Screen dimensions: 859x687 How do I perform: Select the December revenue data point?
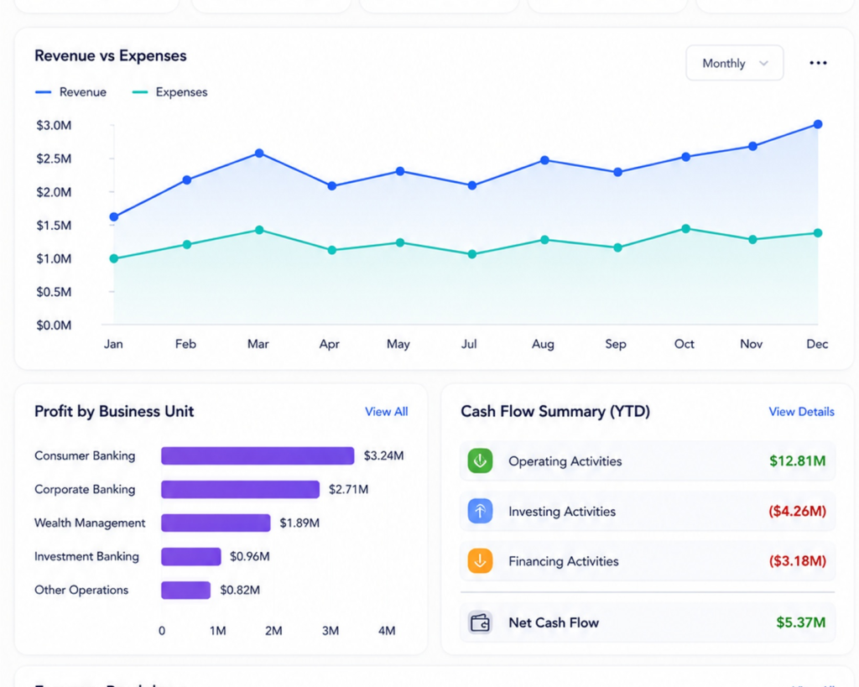tap(817, 124)
